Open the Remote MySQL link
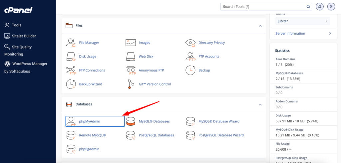The height and width of the screenshot is (163, 341). [93, 135]
